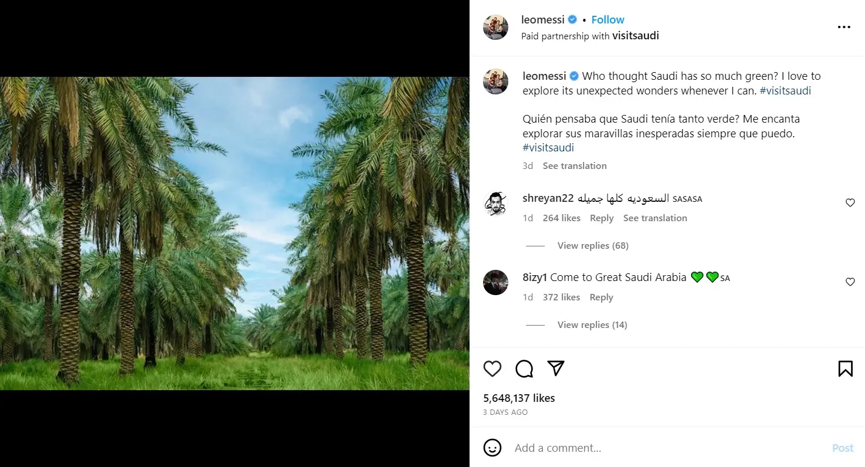865x467 pixels.
Task: Unfold replies under shreyan22's comment
Action: (x=592, y=245)
